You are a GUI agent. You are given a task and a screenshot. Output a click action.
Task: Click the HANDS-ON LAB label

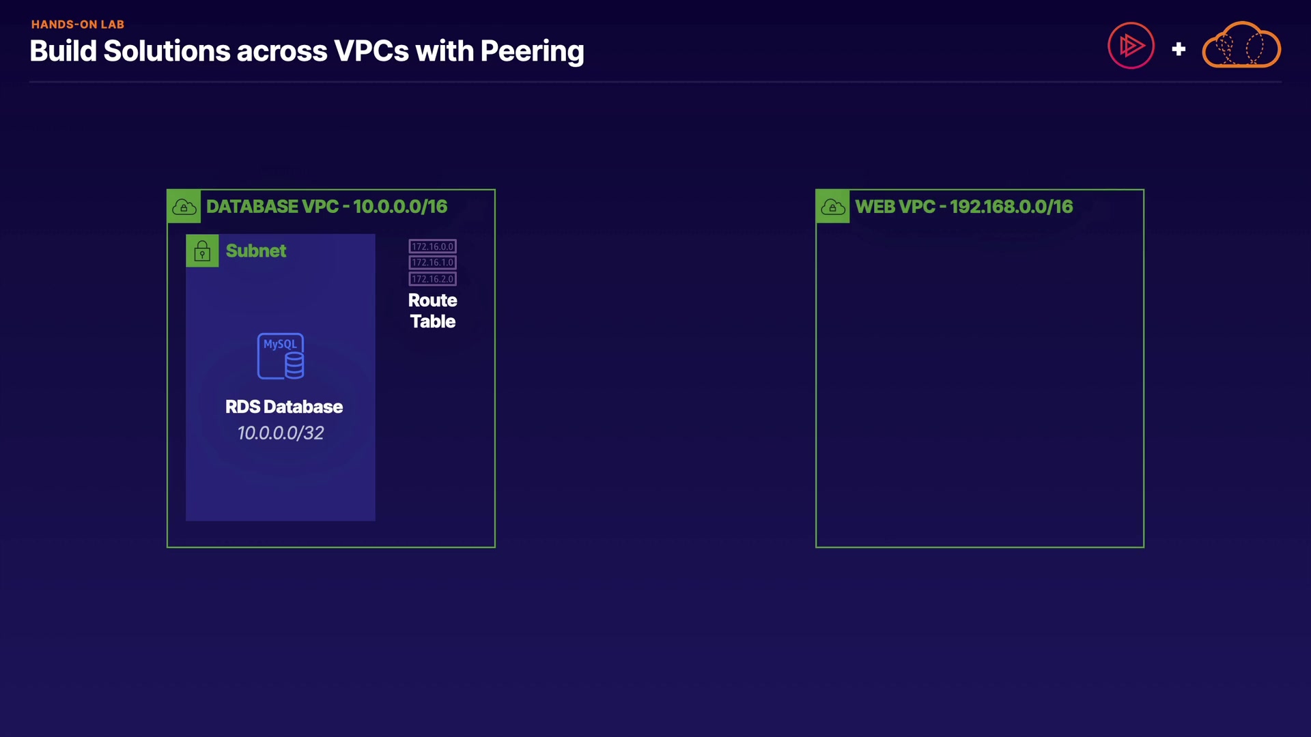(x=78, y=25)
